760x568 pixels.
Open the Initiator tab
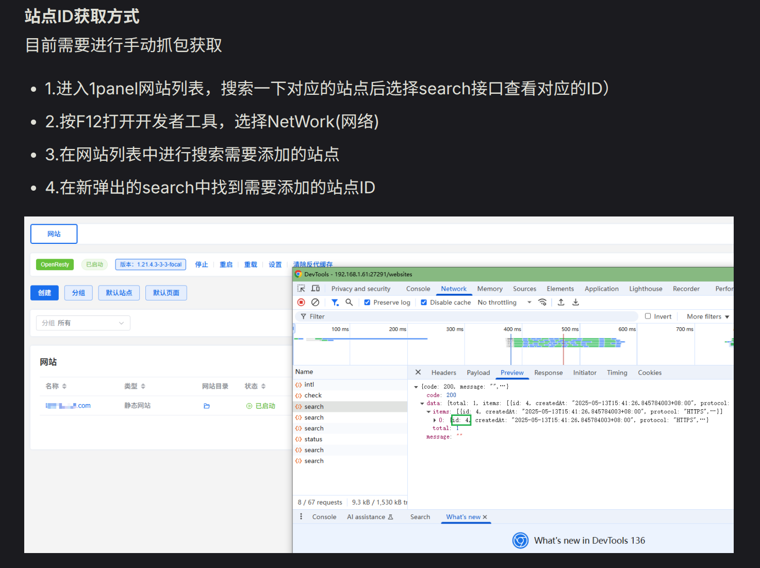(x=585, y=373)
